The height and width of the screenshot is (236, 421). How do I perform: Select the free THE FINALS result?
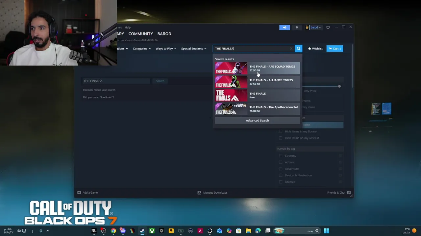[x=257, y=95]
